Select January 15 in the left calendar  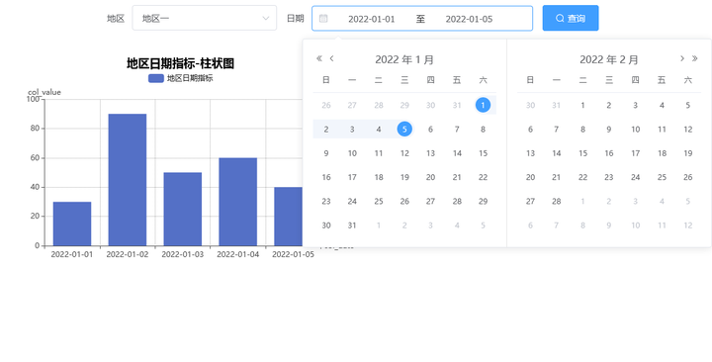pyautogui.click(x=483, y=153)
